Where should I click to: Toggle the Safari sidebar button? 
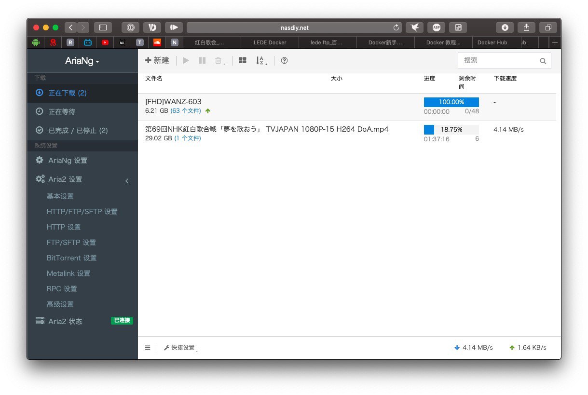tap(103, 27)
